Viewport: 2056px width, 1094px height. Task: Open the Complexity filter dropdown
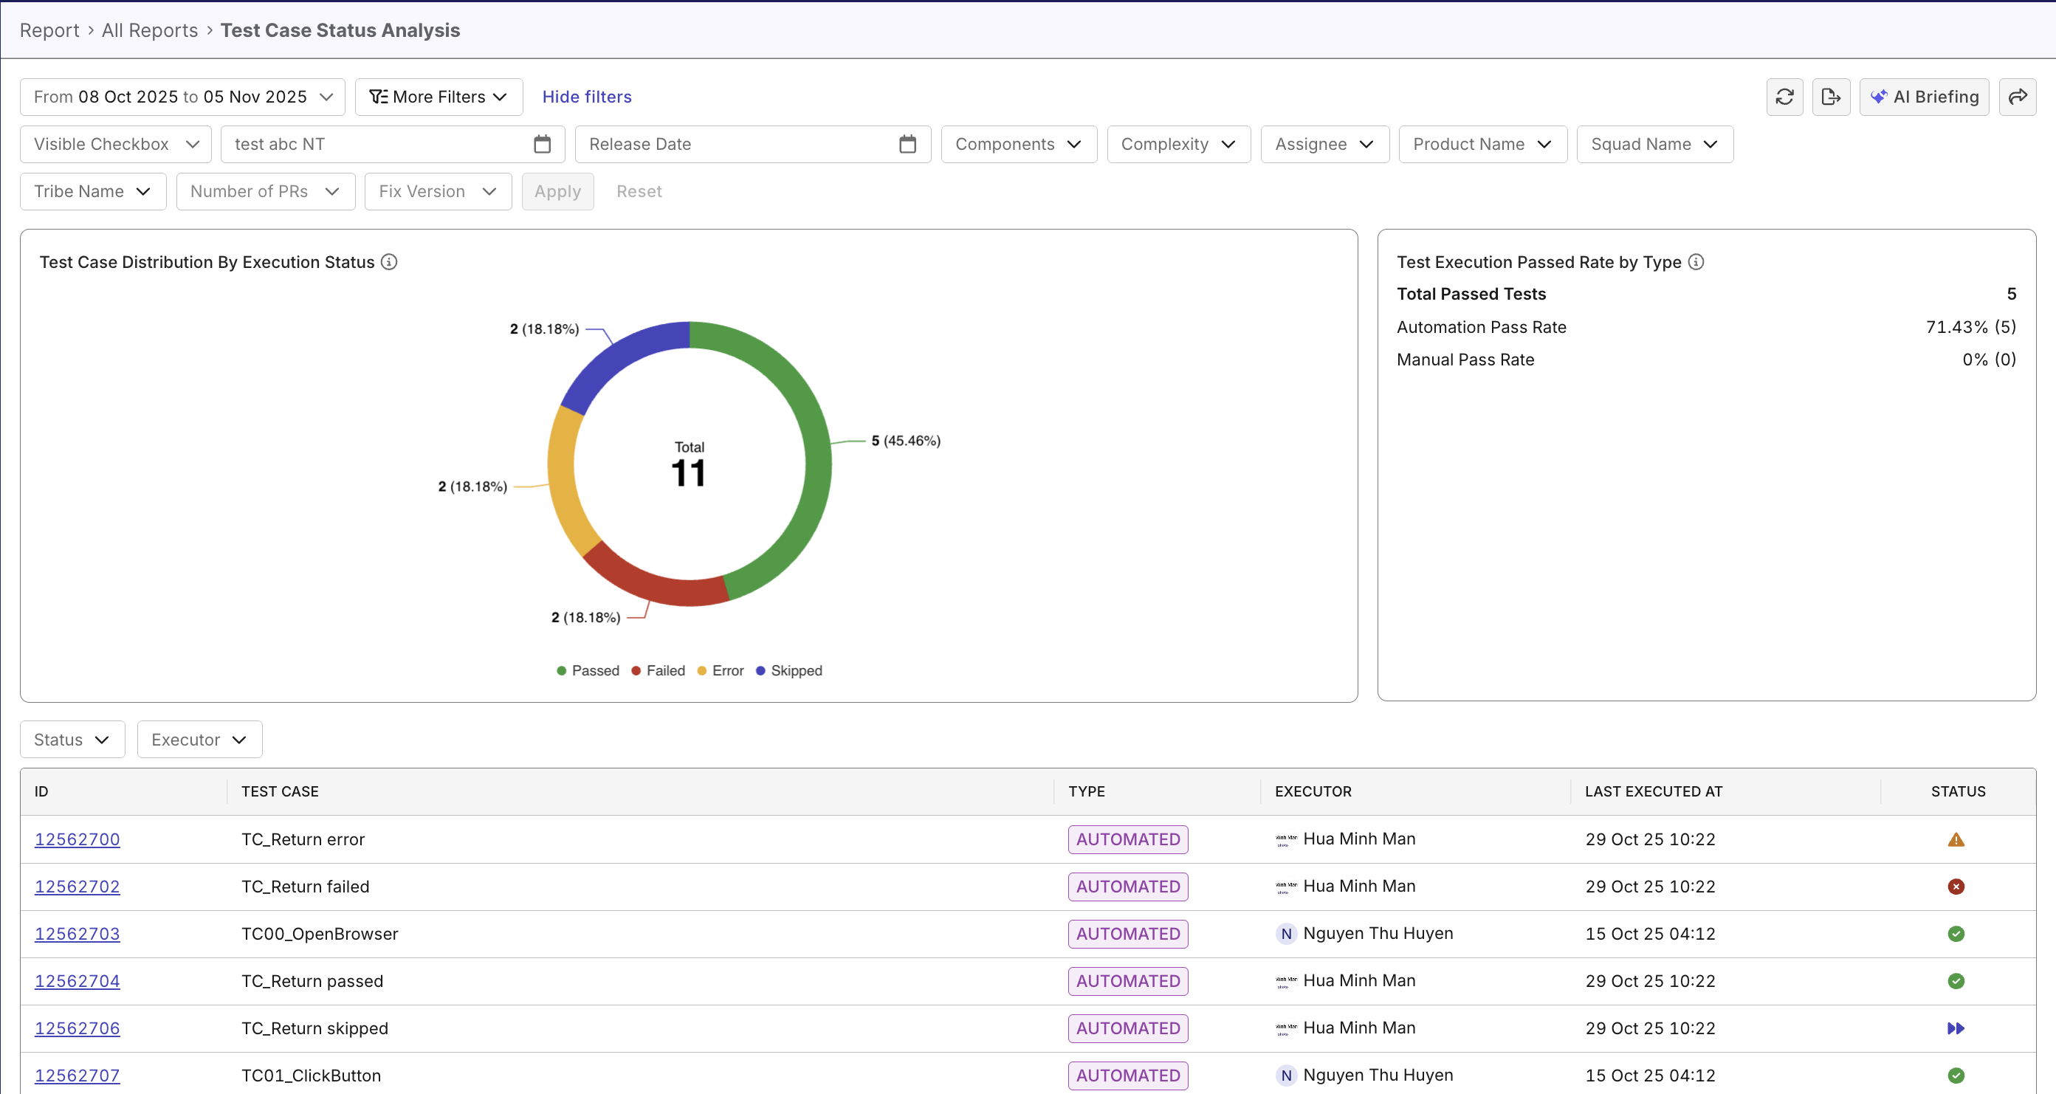[1178, 144]
